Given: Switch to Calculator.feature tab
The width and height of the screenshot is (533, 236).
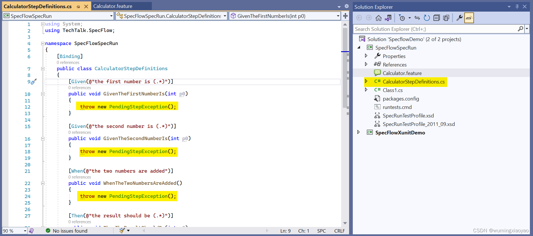Looking at the screenshot, I should pyautogui.click(x=113, y=6).
